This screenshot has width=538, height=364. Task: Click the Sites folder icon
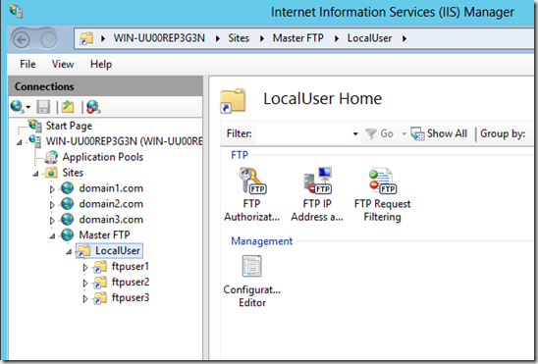(x=51, y=173)
